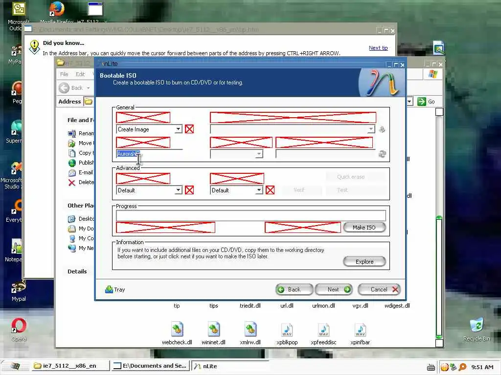The image size is (501, 375).
Task: Click the volume label field containing AuroraXP
Action: pos(149,154)
